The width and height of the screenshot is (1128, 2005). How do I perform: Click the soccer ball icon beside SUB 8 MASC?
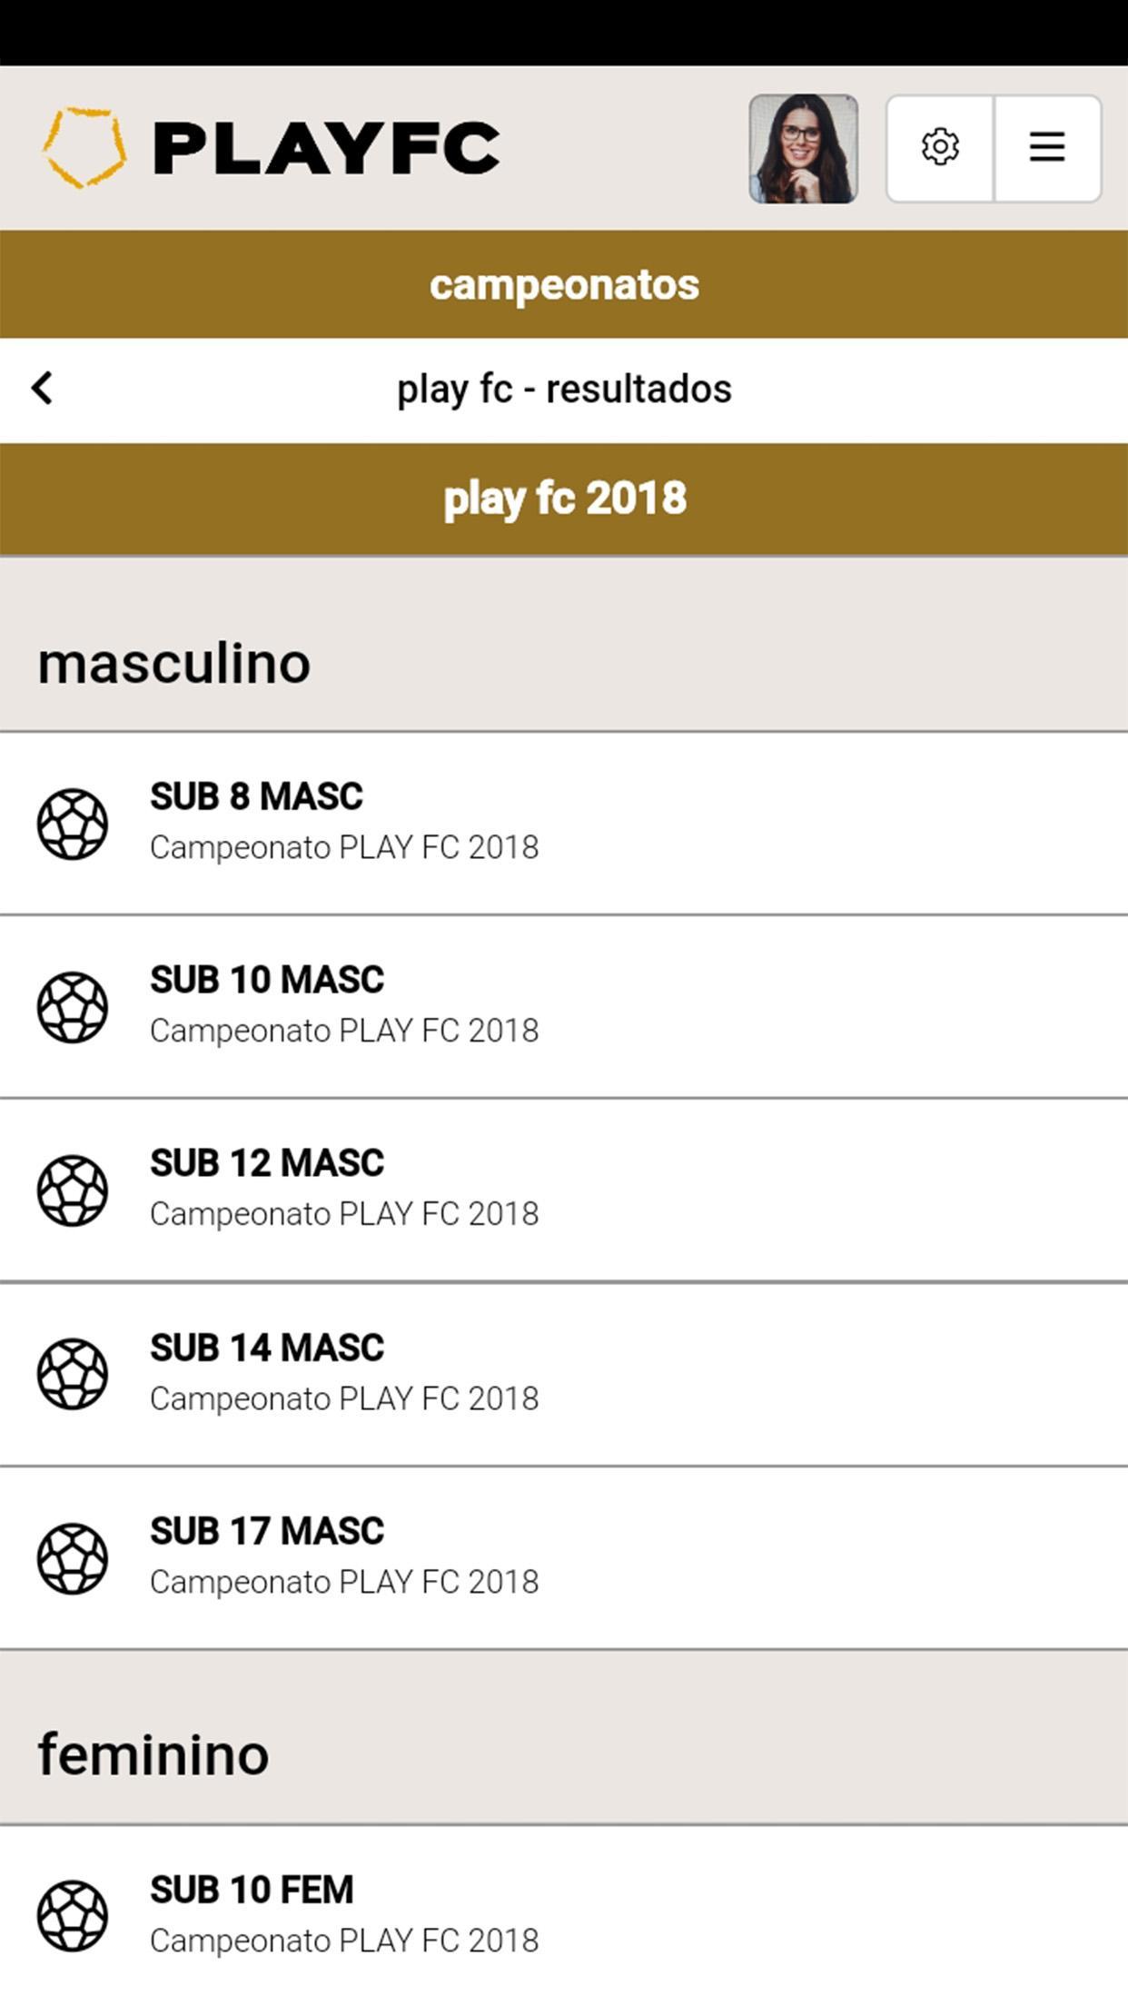[x=73, y=824]
